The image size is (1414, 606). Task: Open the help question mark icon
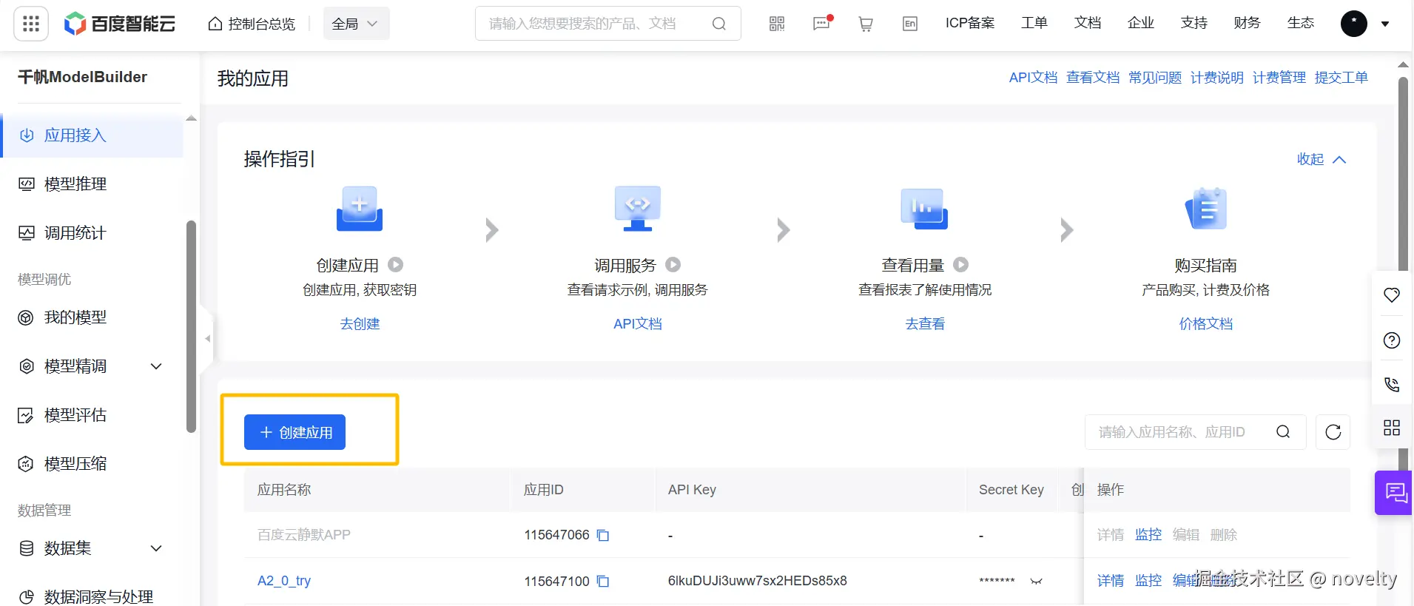[x=1392, y=340]
